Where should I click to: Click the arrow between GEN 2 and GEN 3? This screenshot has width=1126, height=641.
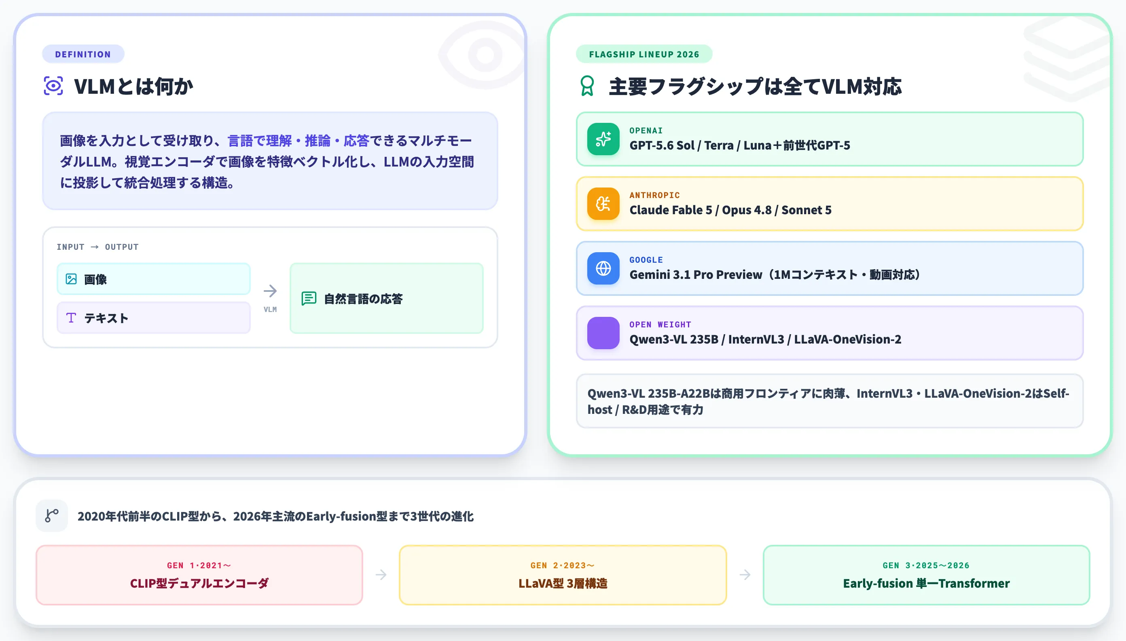pos(745,575)
